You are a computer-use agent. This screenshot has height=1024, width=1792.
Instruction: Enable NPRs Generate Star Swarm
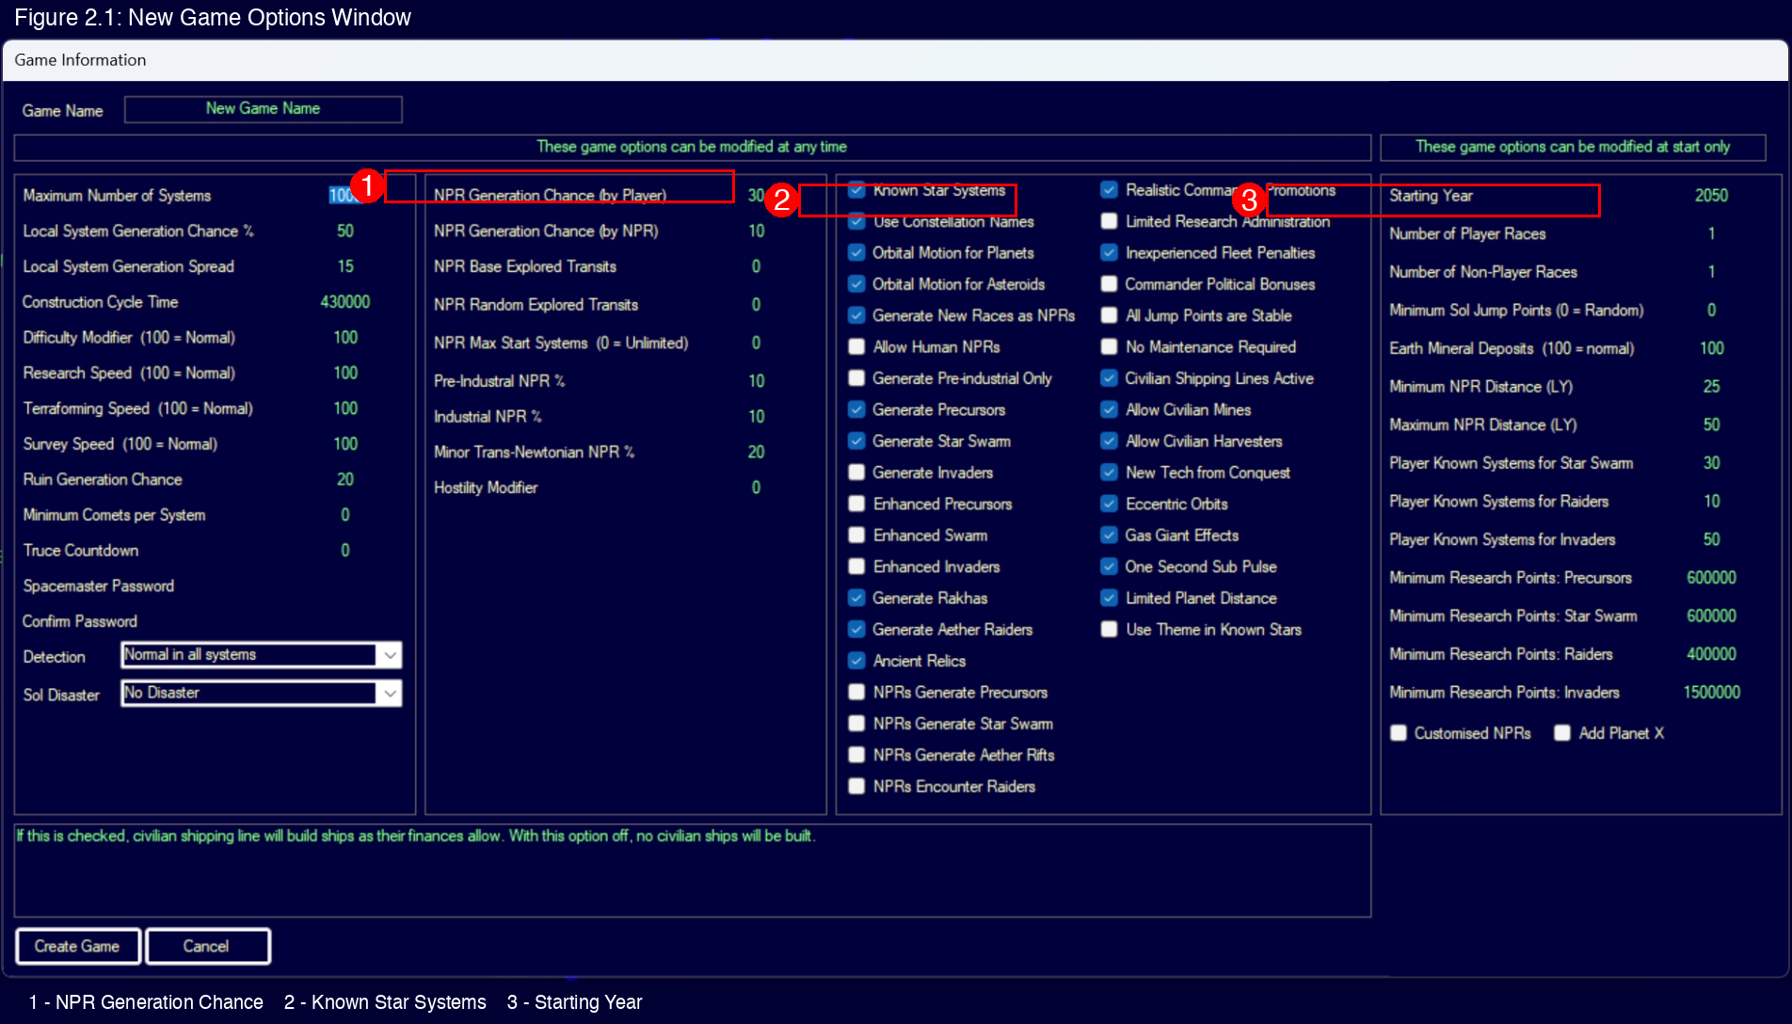pos(856,723)
